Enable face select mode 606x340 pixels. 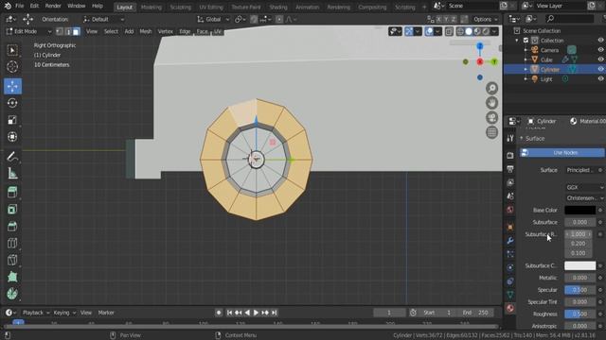point(77,31)
